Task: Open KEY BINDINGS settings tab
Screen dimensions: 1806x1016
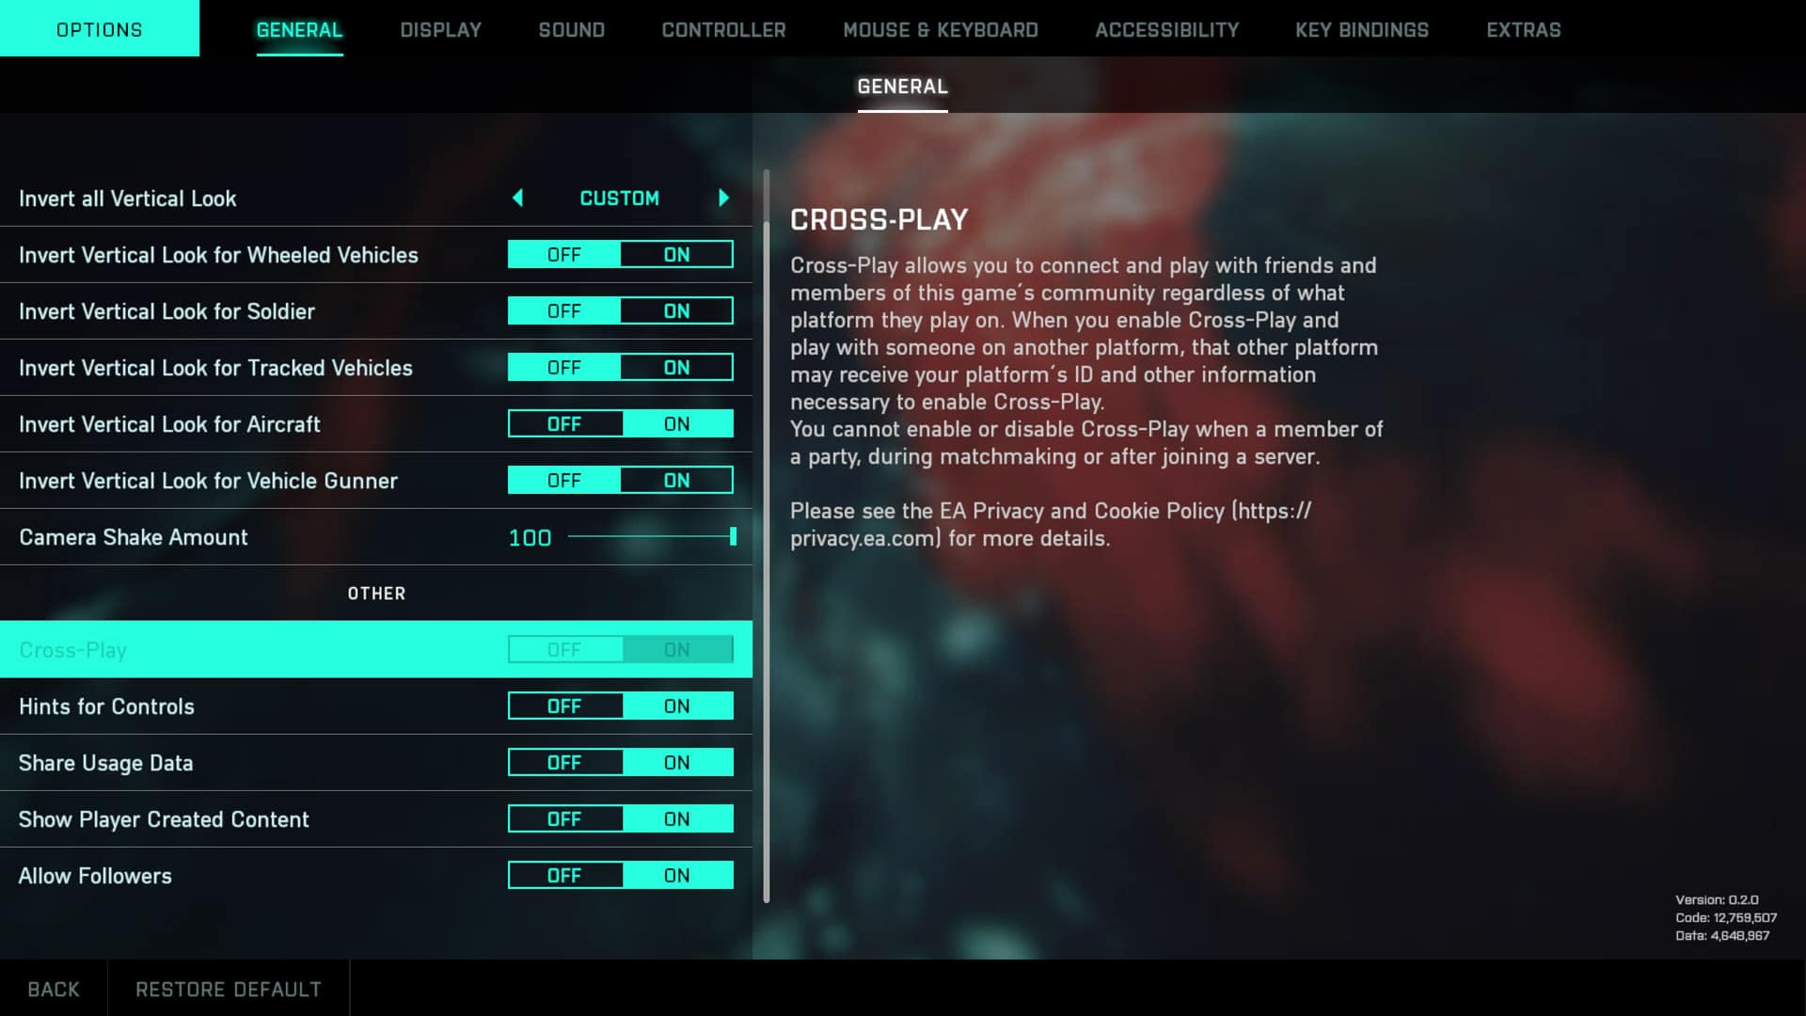Action: [1362, 30]
